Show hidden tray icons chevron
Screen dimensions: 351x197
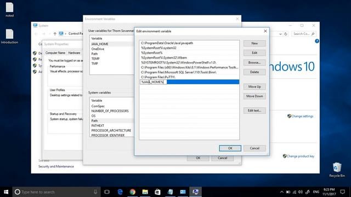click(281, 192)
